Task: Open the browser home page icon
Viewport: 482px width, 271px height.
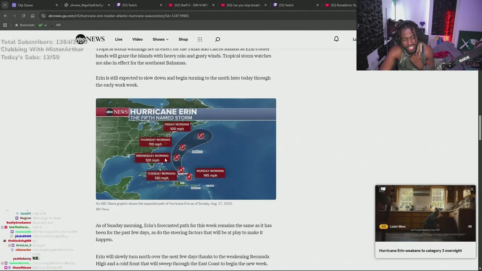Action: coord(33,16)
